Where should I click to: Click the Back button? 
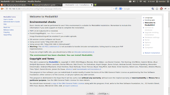(90, 93)
